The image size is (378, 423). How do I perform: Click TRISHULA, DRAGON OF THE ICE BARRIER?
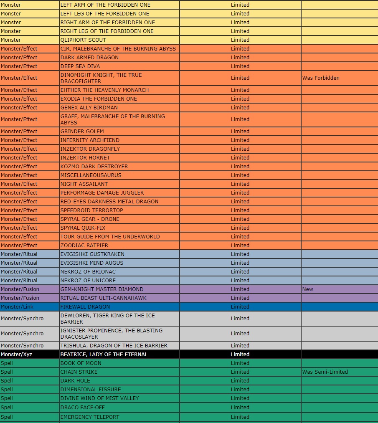pyautogui.click(x=114, y=346)
